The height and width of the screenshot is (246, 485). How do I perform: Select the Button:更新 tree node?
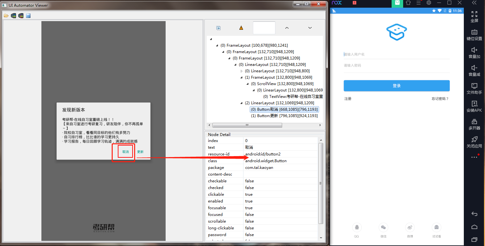pyautogui.click(x=284, y=116)
